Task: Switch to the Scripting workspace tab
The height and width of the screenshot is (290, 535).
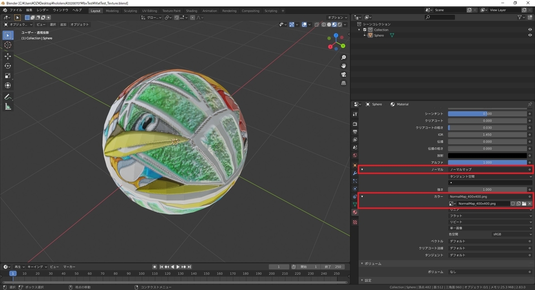Action: tap(271, 11)
